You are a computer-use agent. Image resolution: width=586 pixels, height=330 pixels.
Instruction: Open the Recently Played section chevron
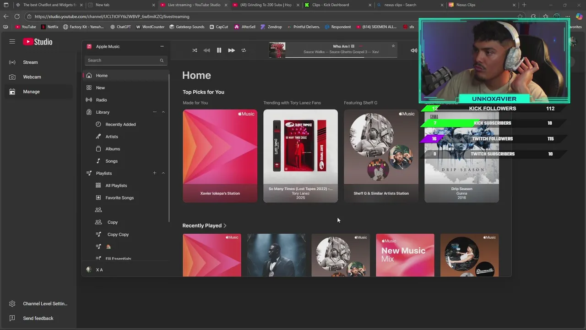pos(225,225)
